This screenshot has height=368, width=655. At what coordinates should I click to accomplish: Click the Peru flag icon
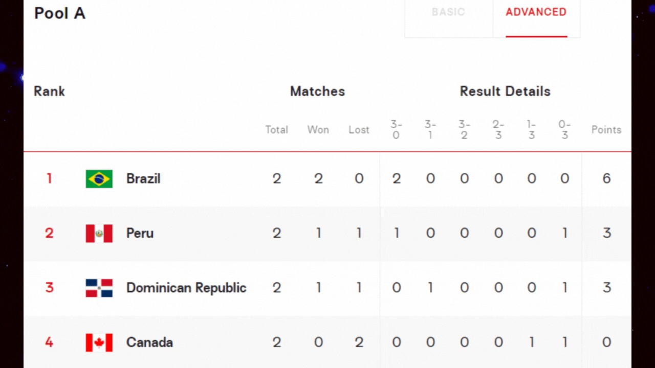[x=99, y=234]
